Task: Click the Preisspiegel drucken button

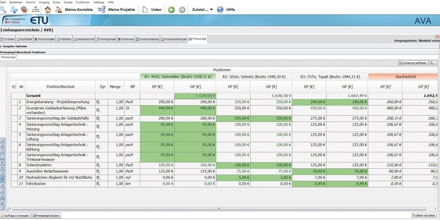Action: coord(46,216)
